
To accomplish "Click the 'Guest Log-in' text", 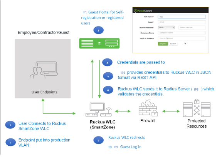I will (x=131, y=147).
